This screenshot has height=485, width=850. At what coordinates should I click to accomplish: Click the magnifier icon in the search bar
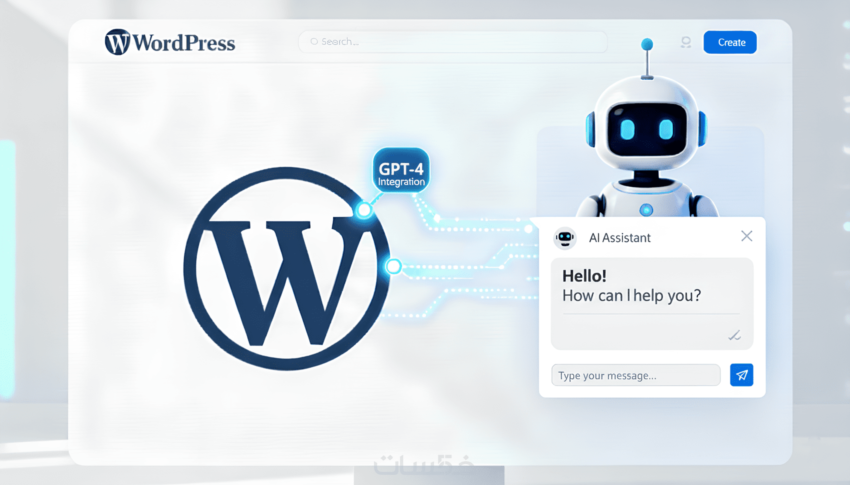[x=314, y=41]
